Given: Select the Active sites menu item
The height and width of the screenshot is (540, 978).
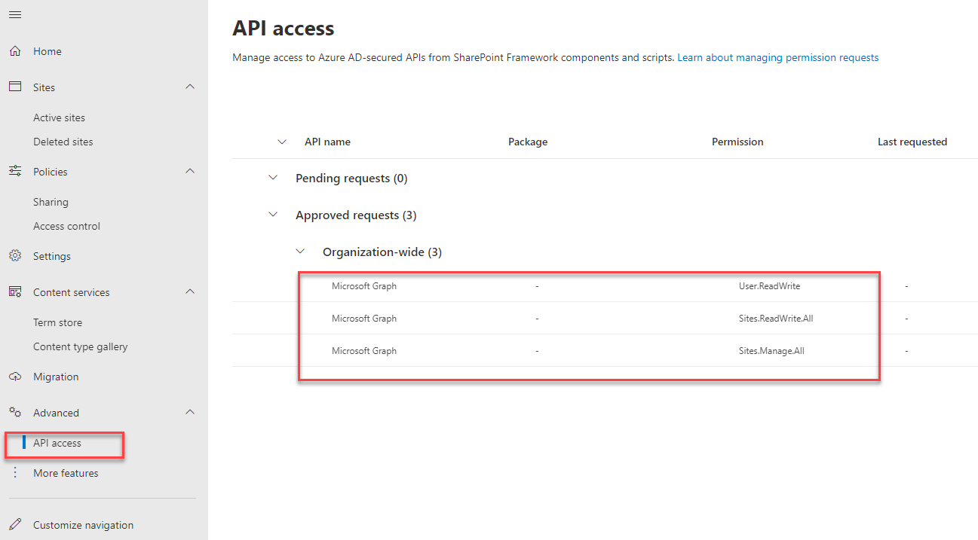Looking at the screenshot, I should 58,117.
